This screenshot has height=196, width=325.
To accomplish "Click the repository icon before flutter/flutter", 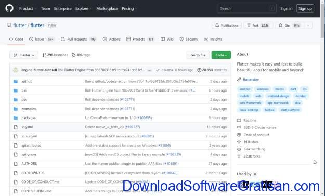I will (x=9, y=25).
